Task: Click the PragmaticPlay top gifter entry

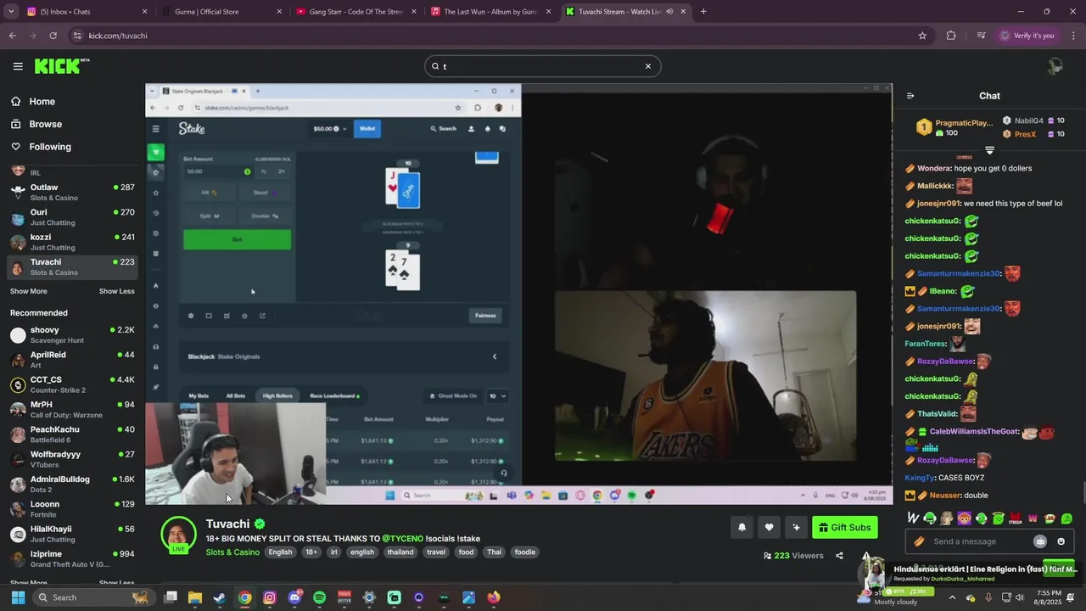Action: coord(954,127)
